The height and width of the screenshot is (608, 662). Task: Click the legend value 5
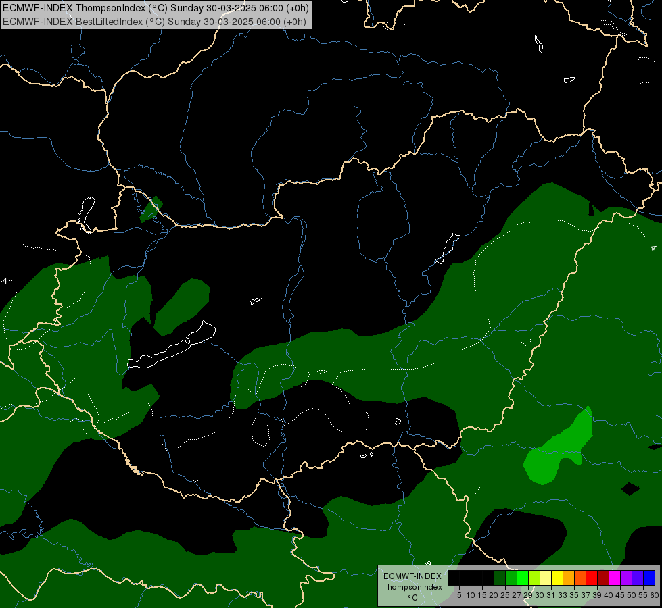pyautogui.click(x=459, y=595)
